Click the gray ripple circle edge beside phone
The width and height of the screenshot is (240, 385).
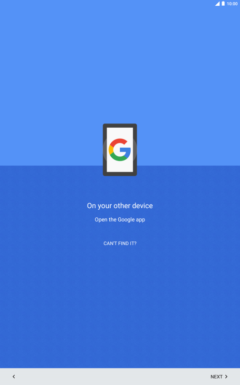click(x=105, y=150)
